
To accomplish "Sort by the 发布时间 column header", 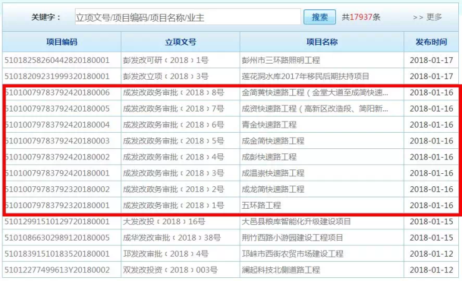I will tap(431, 42).
